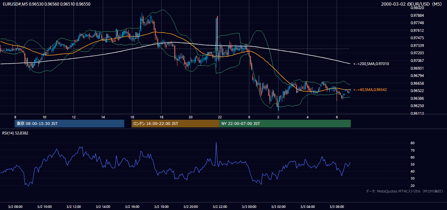Click hour label 14 under price chart

click(103, 117)
